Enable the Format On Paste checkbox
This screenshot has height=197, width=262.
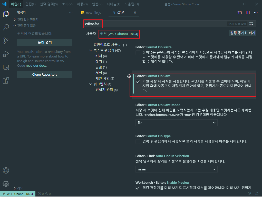[138, 53]
